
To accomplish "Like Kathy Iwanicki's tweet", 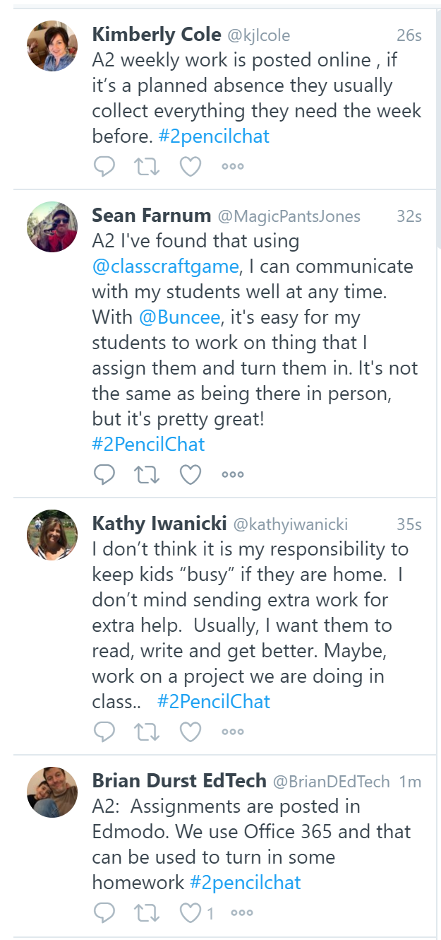I will point(191,732).
